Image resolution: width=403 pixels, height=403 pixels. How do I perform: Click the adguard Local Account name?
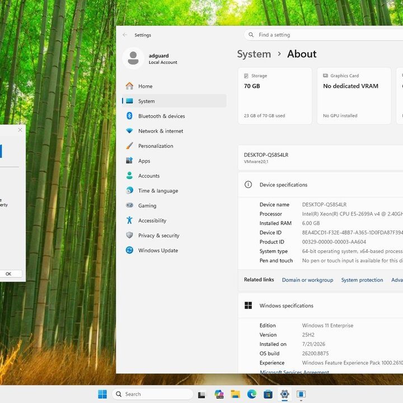[x=163, y=59]
